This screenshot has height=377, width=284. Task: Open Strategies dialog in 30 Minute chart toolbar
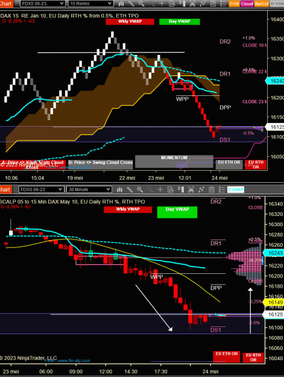point(212,189)
